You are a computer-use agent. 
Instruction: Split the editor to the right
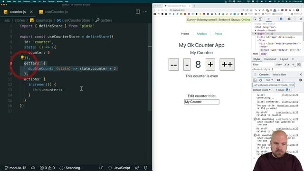point(138,11)
